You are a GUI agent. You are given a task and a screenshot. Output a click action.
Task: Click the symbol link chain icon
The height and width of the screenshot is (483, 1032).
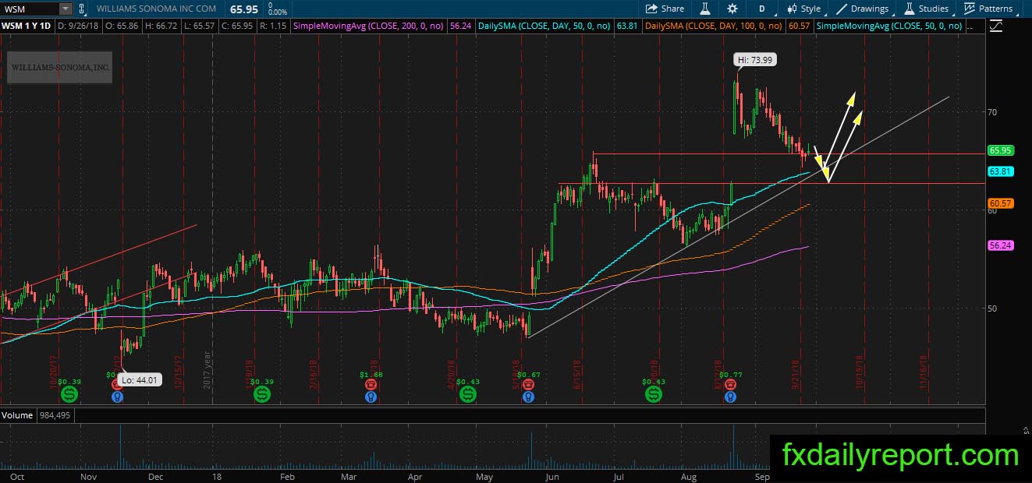click(x=80, y=9)
